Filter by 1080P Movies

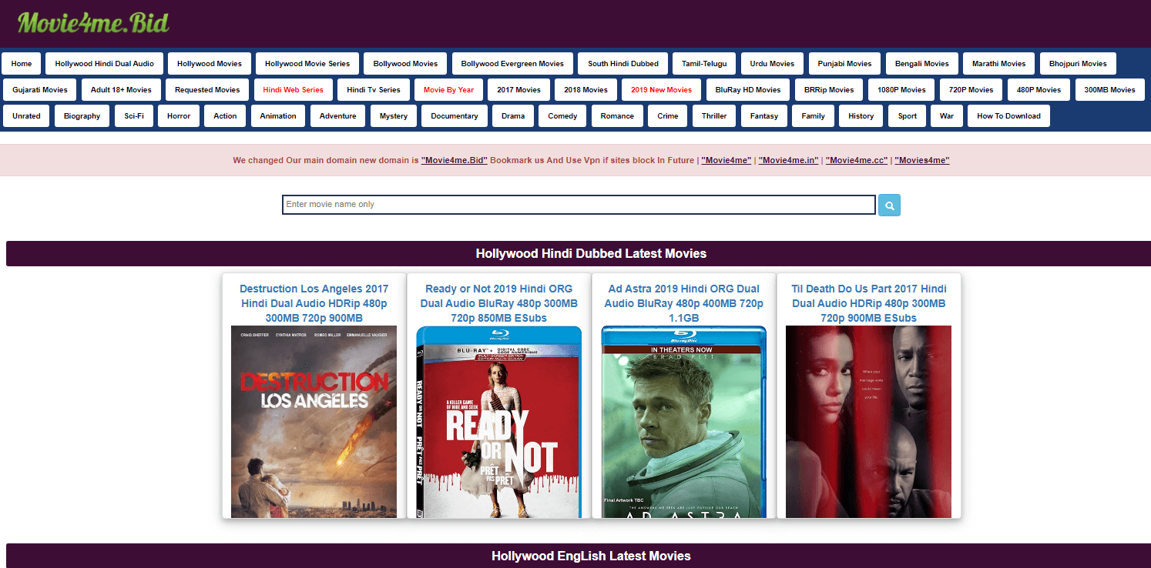point(901,90)
